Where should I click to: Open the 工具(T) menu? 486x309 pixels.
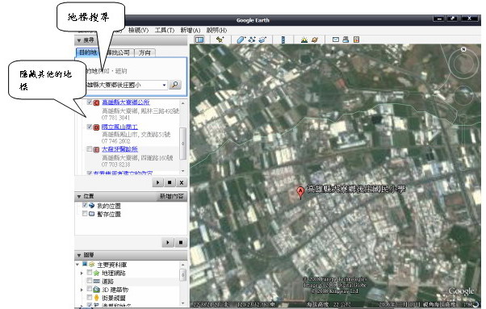click(x=165, y=30)
